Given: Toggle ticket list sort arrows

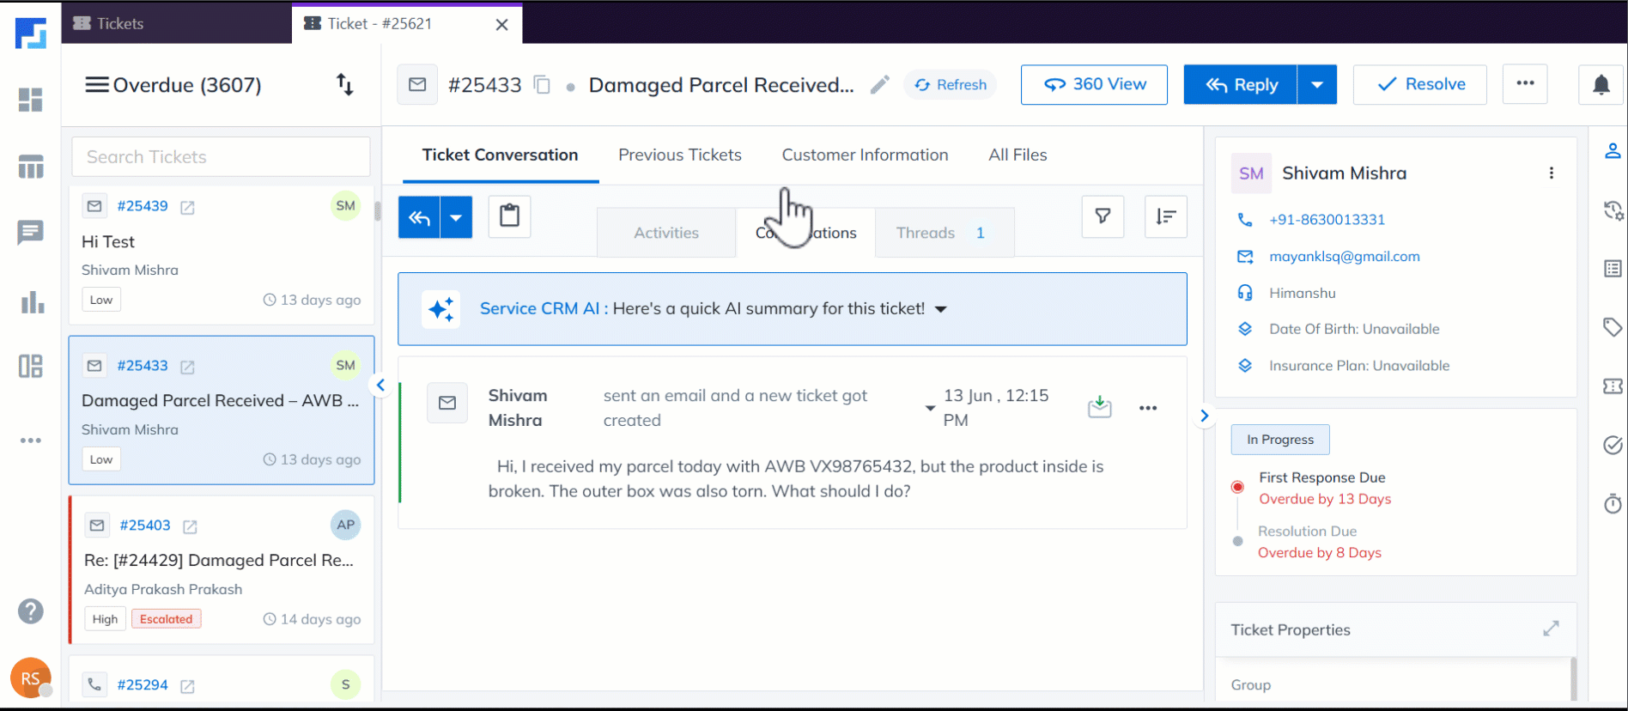Looking at the screenshot, I should point(344,85).
